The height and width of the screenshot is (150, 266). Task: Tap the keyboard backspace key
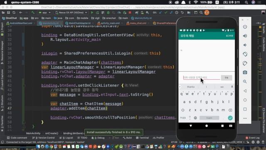(230, 110)
